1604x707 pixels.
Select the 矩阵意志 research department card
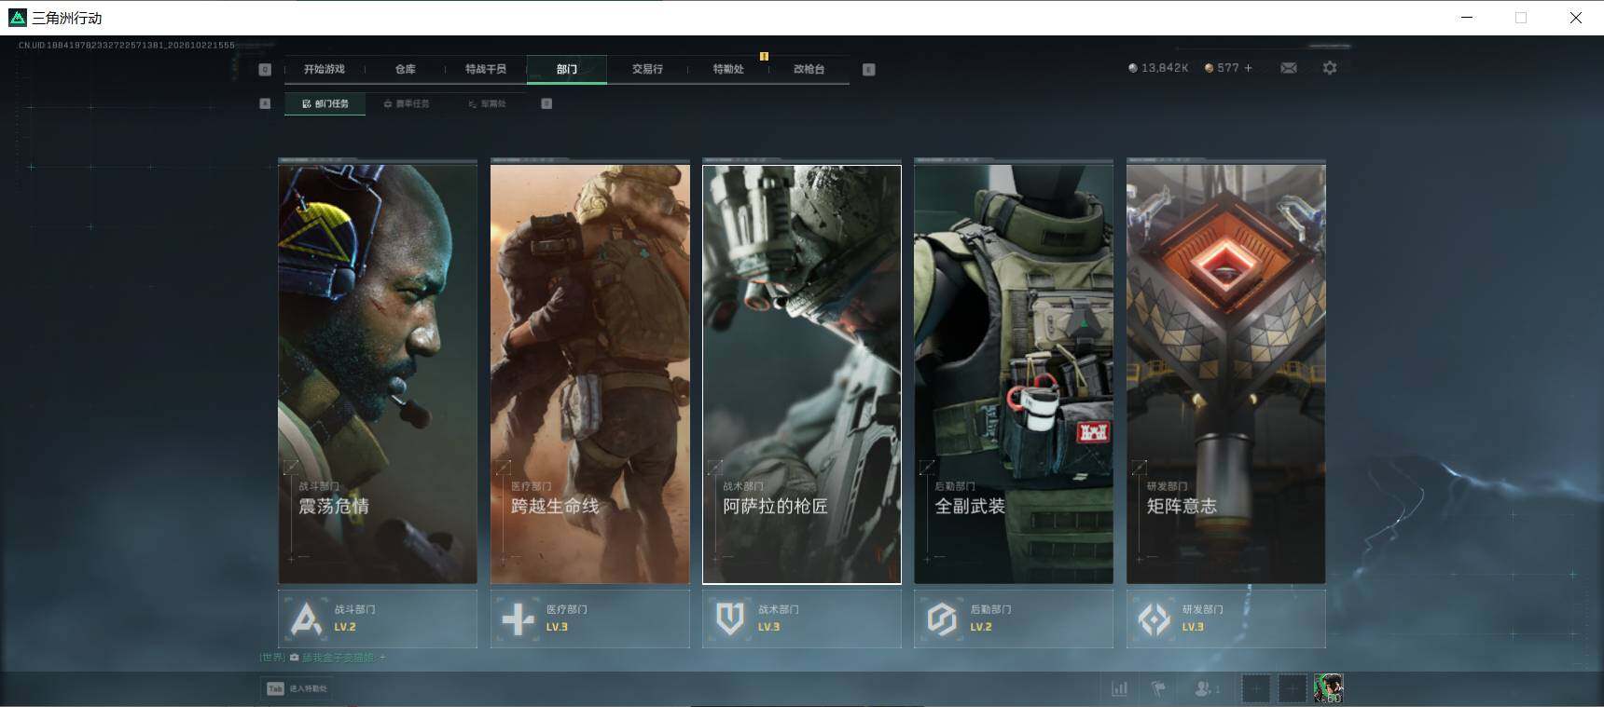tap(1226, 374)
